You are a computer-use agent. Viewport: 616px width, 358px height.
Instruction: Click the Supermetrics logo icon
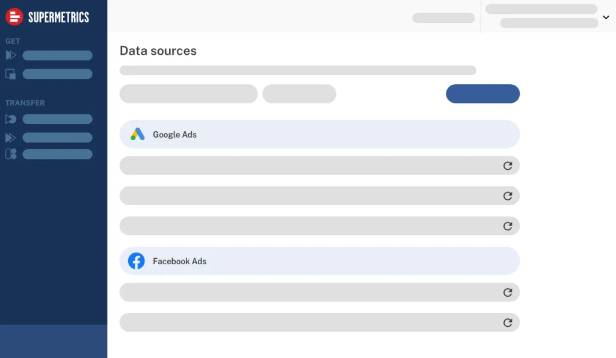pos(14,17)
